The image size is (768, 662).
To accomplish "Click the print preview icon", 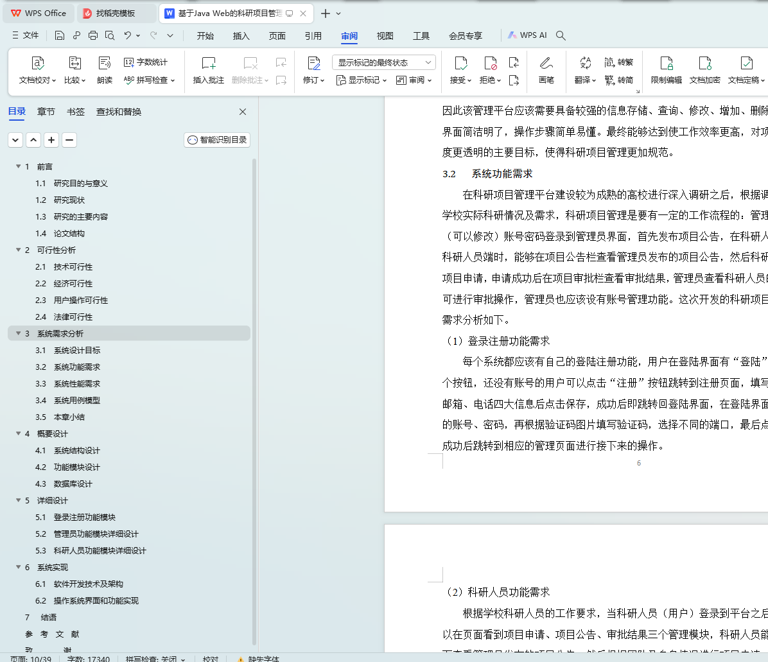I will click(x=110, y=35).
